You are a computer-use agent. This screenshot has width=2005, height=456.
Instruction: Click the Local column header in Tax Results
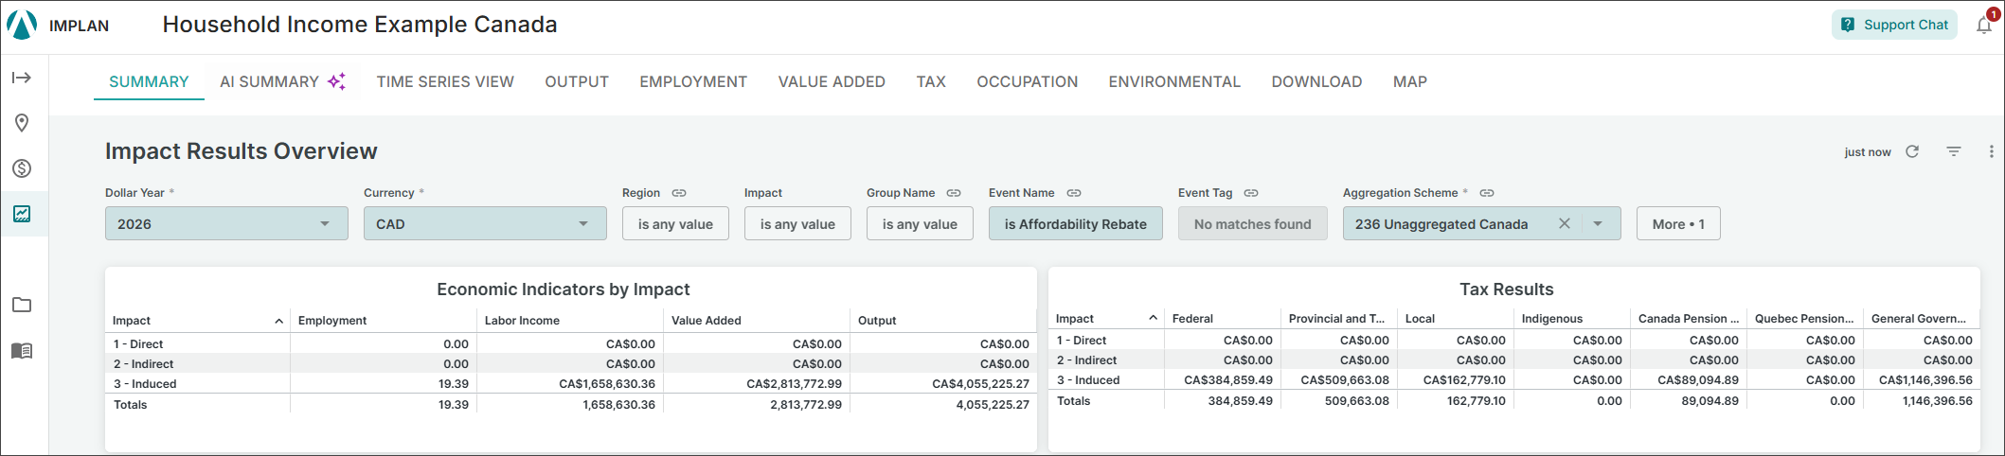[x=1456, y=318]
